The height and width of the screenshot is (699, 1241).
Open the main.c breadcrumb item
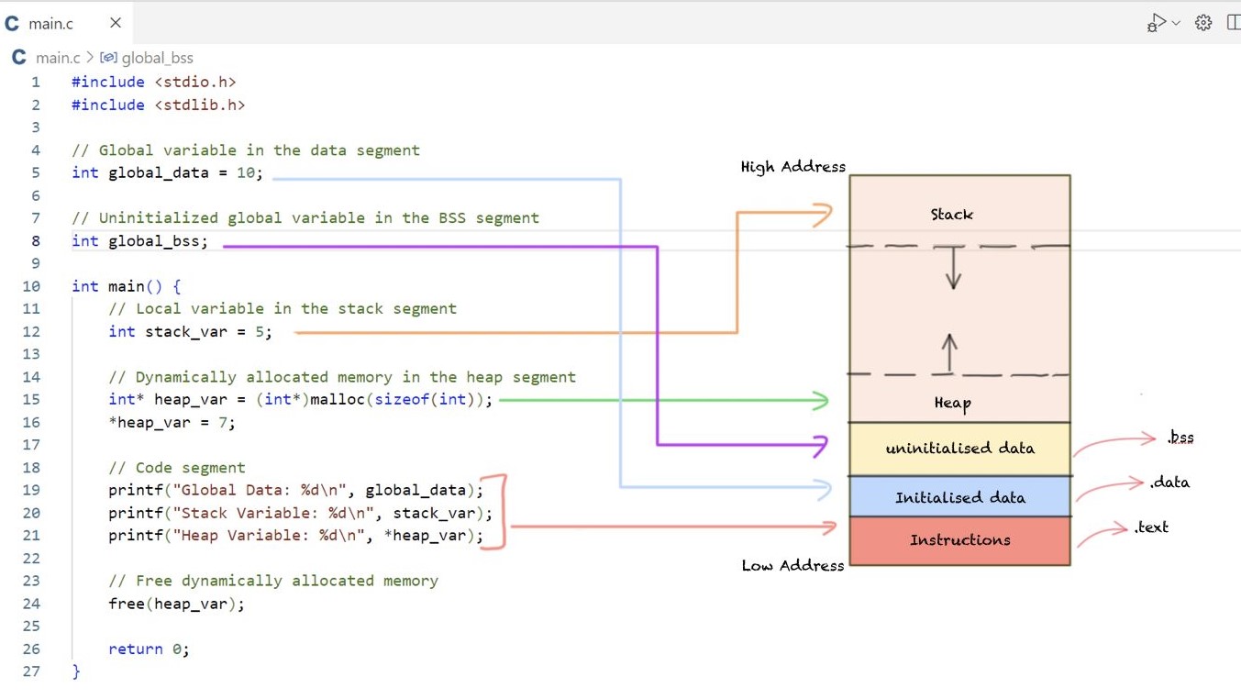[58, 58]
